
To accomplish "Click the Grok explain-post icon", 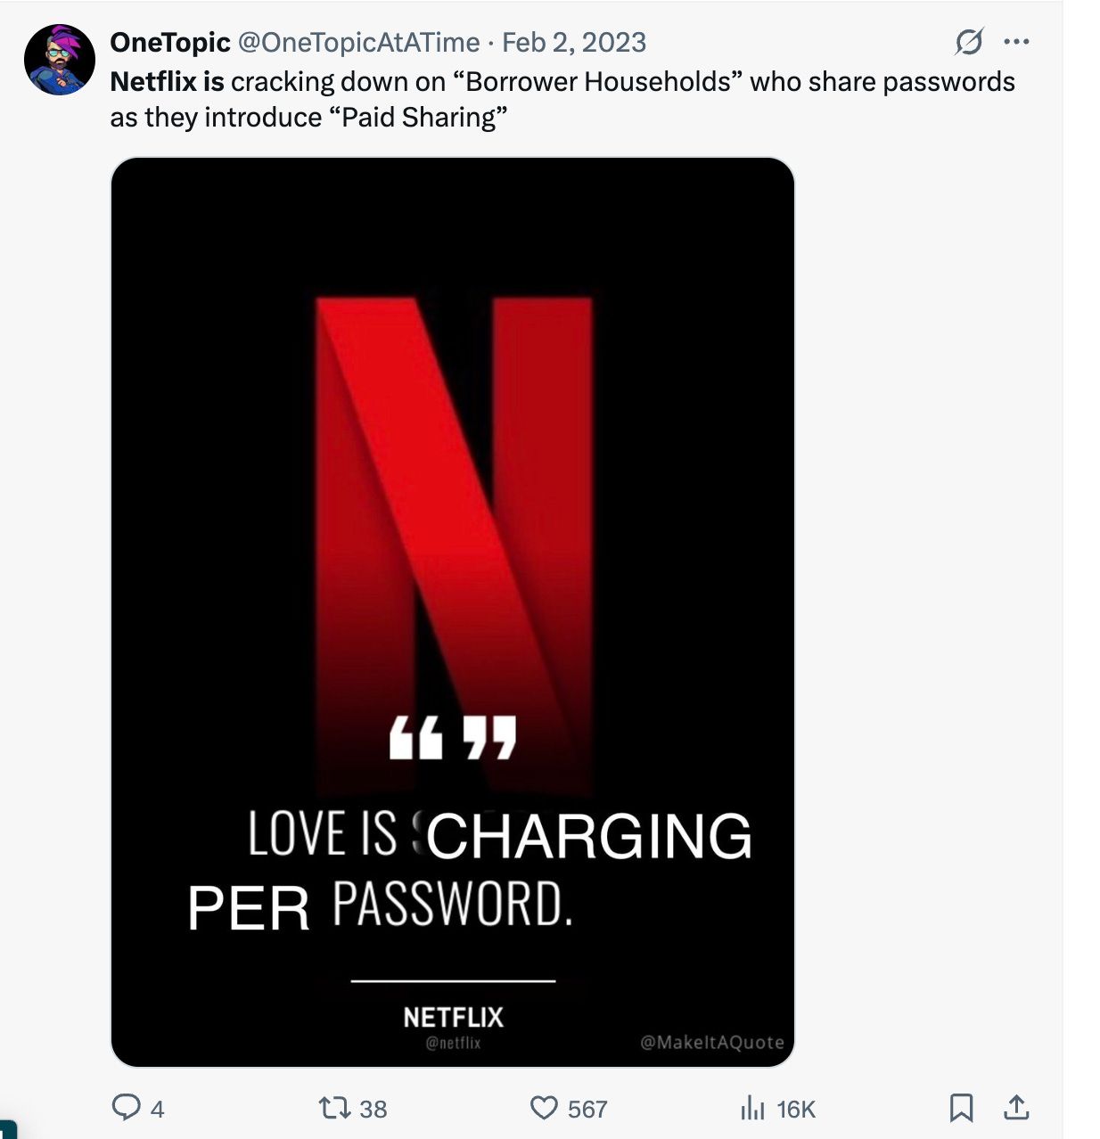I will (969, 42).
